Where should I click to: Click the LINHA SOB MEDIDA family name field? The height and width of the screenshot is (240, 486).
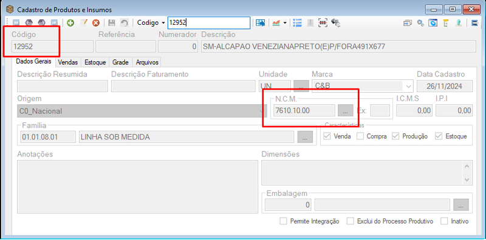tap(187, 137)
